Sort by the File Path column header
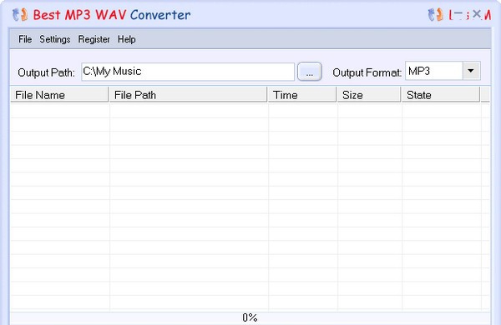 (x=188, y=95)
